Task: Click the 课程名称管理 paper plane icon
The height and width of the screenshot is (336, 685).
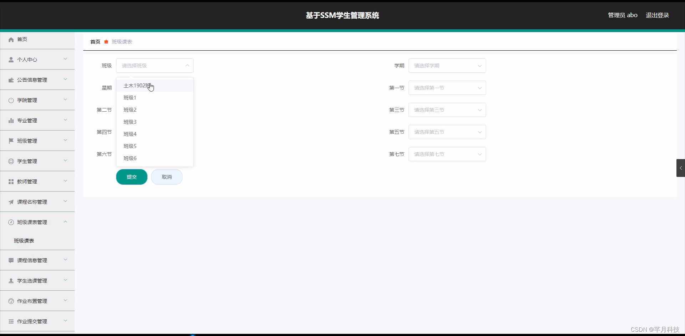Action: 11,202
